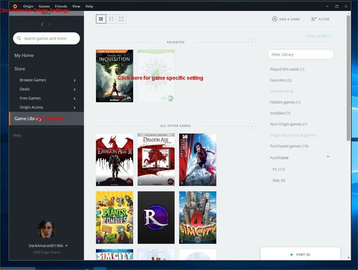Click Clear all filters link

click(319, 36)
